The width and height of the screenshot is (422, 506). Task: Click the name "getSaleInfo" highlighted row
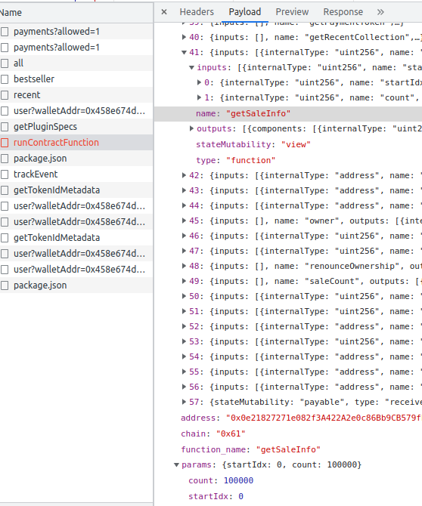(x=288, y=113)
